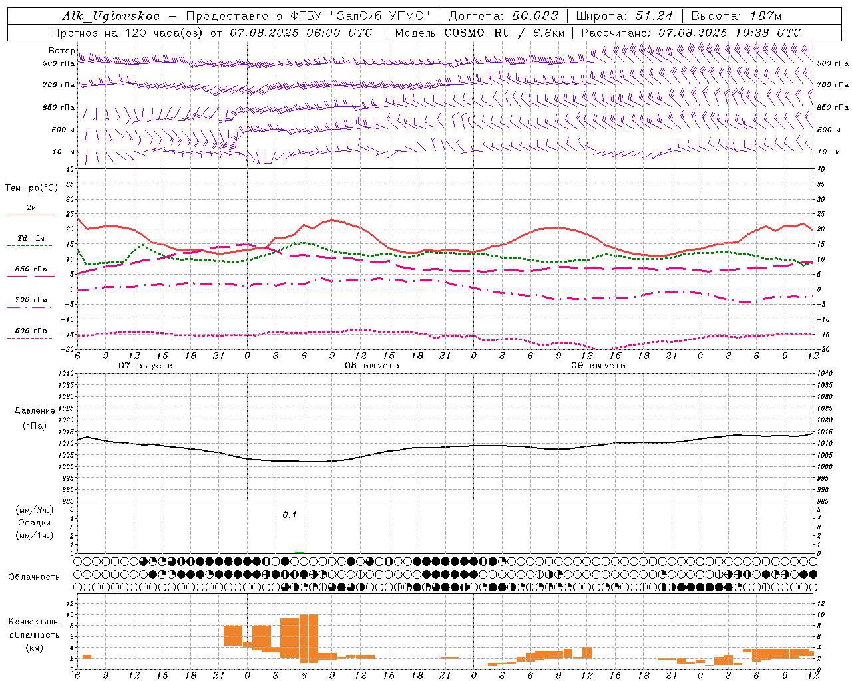Viewport: 852px width, 681px height.
Task: Click the 10 м wind level label on left
Action: pyautogui.click(x=64, y=152)
